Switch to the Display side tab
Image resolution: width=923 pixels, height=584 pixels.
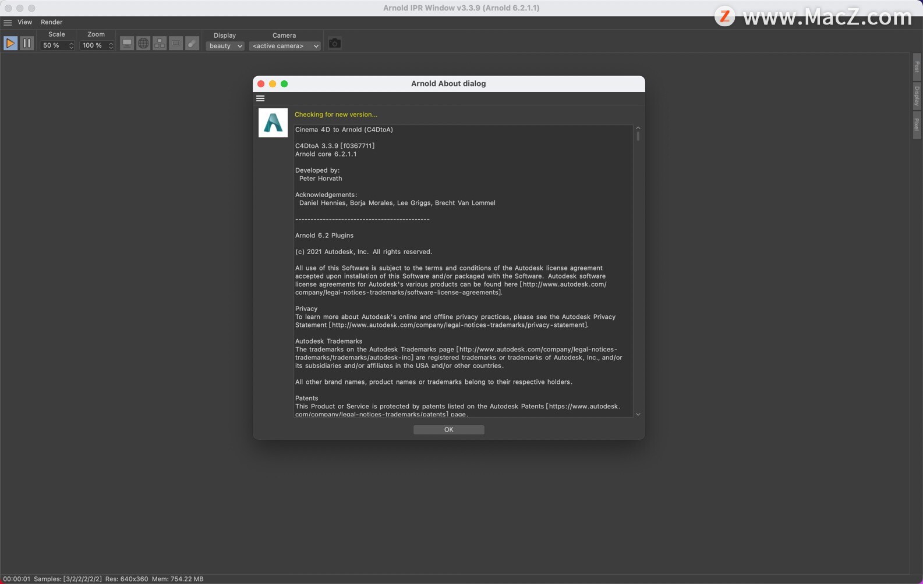pos(917,95)
